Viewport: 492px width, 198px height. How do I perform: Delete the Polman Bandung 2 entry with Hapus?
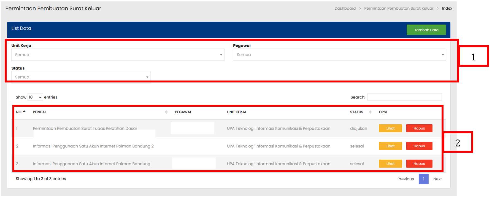[419, 146]
